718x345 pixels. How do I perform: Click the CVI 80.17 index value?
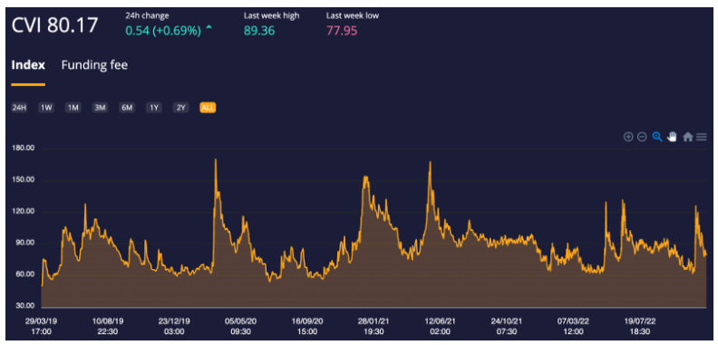coord(54,25)
